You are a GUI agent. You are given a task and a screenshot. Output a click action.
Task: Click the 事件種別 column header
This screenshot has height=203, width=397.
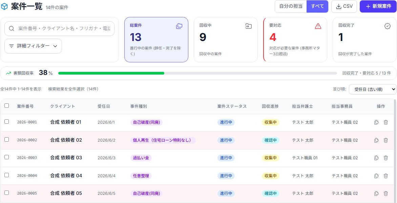[x=139, y=106]
